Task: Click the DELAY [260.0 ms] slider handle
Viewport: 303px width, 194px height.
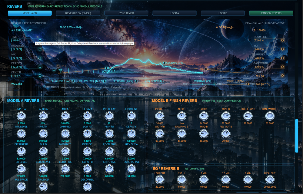Action: point(73,81)
